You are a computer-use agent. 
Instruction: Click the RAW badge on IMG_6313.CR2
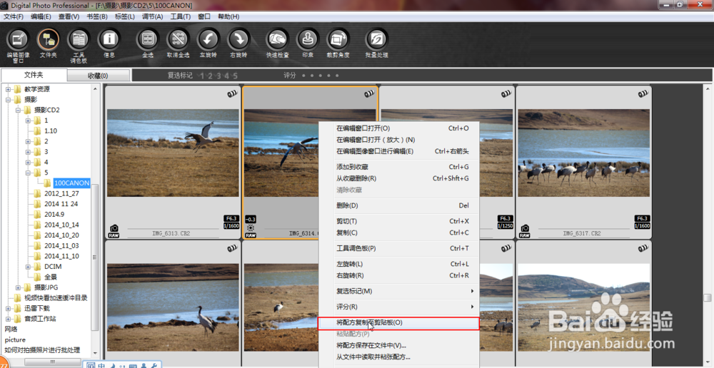pos(114,235)
